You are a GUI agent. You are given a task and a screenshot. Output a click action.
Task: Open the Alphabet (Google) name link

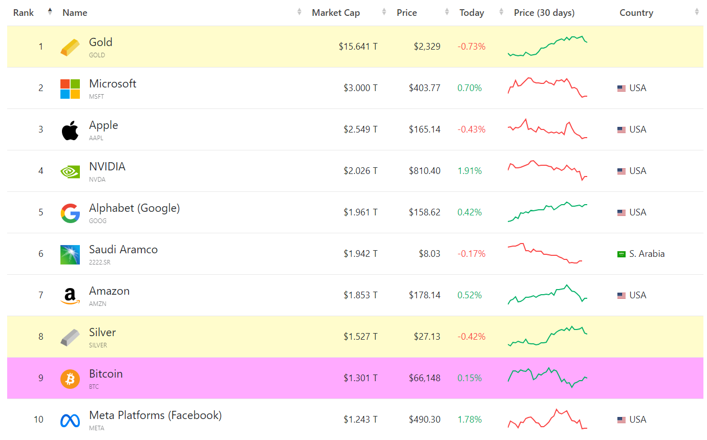(x=134, y=208)
